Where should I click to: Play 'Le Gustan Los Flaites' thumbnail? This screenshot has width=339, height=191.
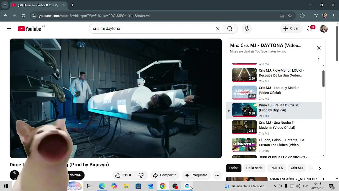(244, 145)
